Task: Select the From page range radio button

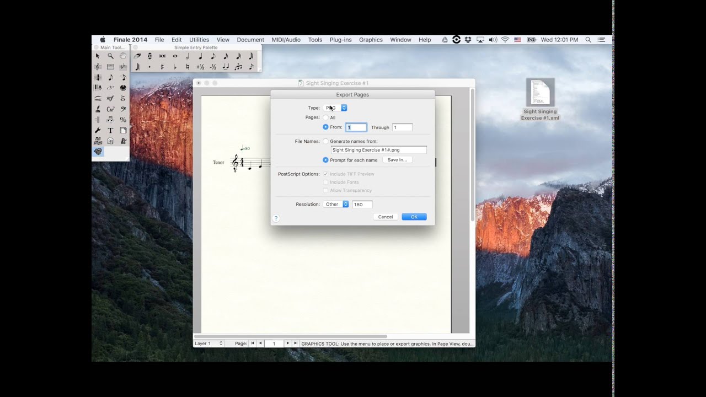Action: pyautogui.click(x=325, y=127)
